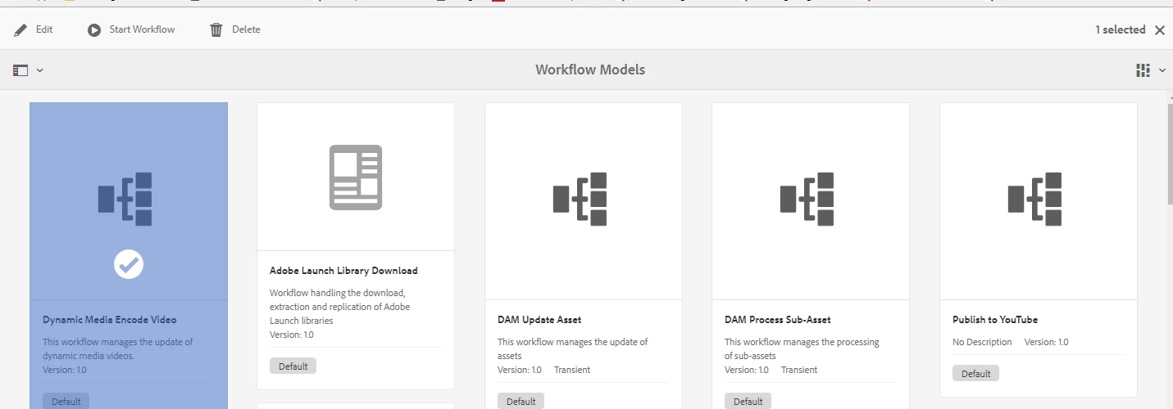The image size is (1173, 409).
Task: Select the DAM Update Asset title
Action: pos(539,320)
